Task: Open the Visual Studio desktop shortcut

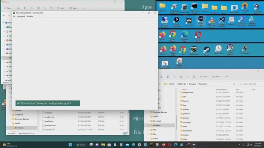Action: 222,21
